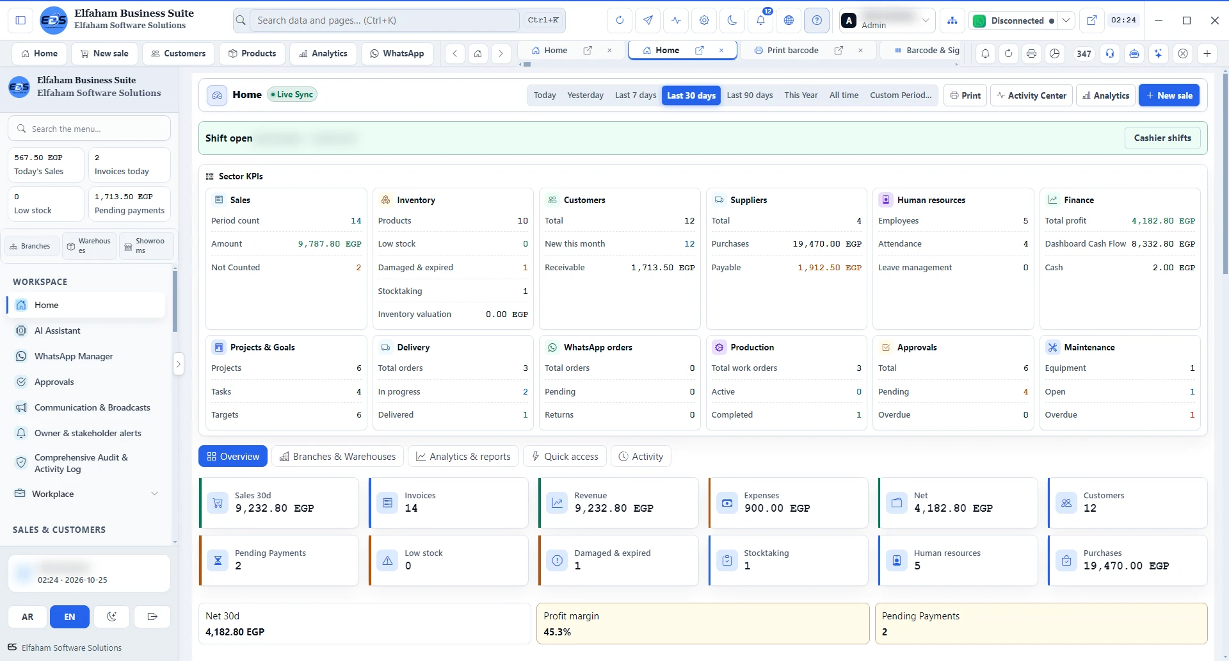Click the headset support icon

[x=1110, y=54]
